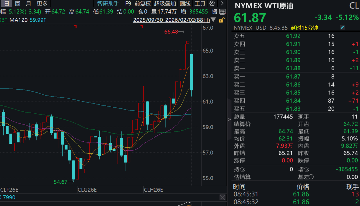360x206 pixels.
Task: Open the 智研助手 assistant
Action: pyautogui.click(x=108, y=4)
